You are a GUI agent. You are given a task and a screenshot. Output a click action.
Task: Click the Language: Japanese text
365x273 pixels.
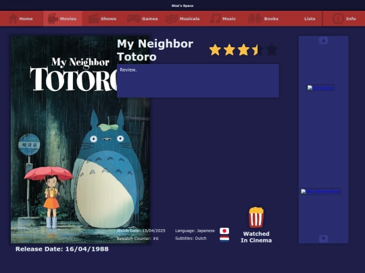[x=195, y=231]
